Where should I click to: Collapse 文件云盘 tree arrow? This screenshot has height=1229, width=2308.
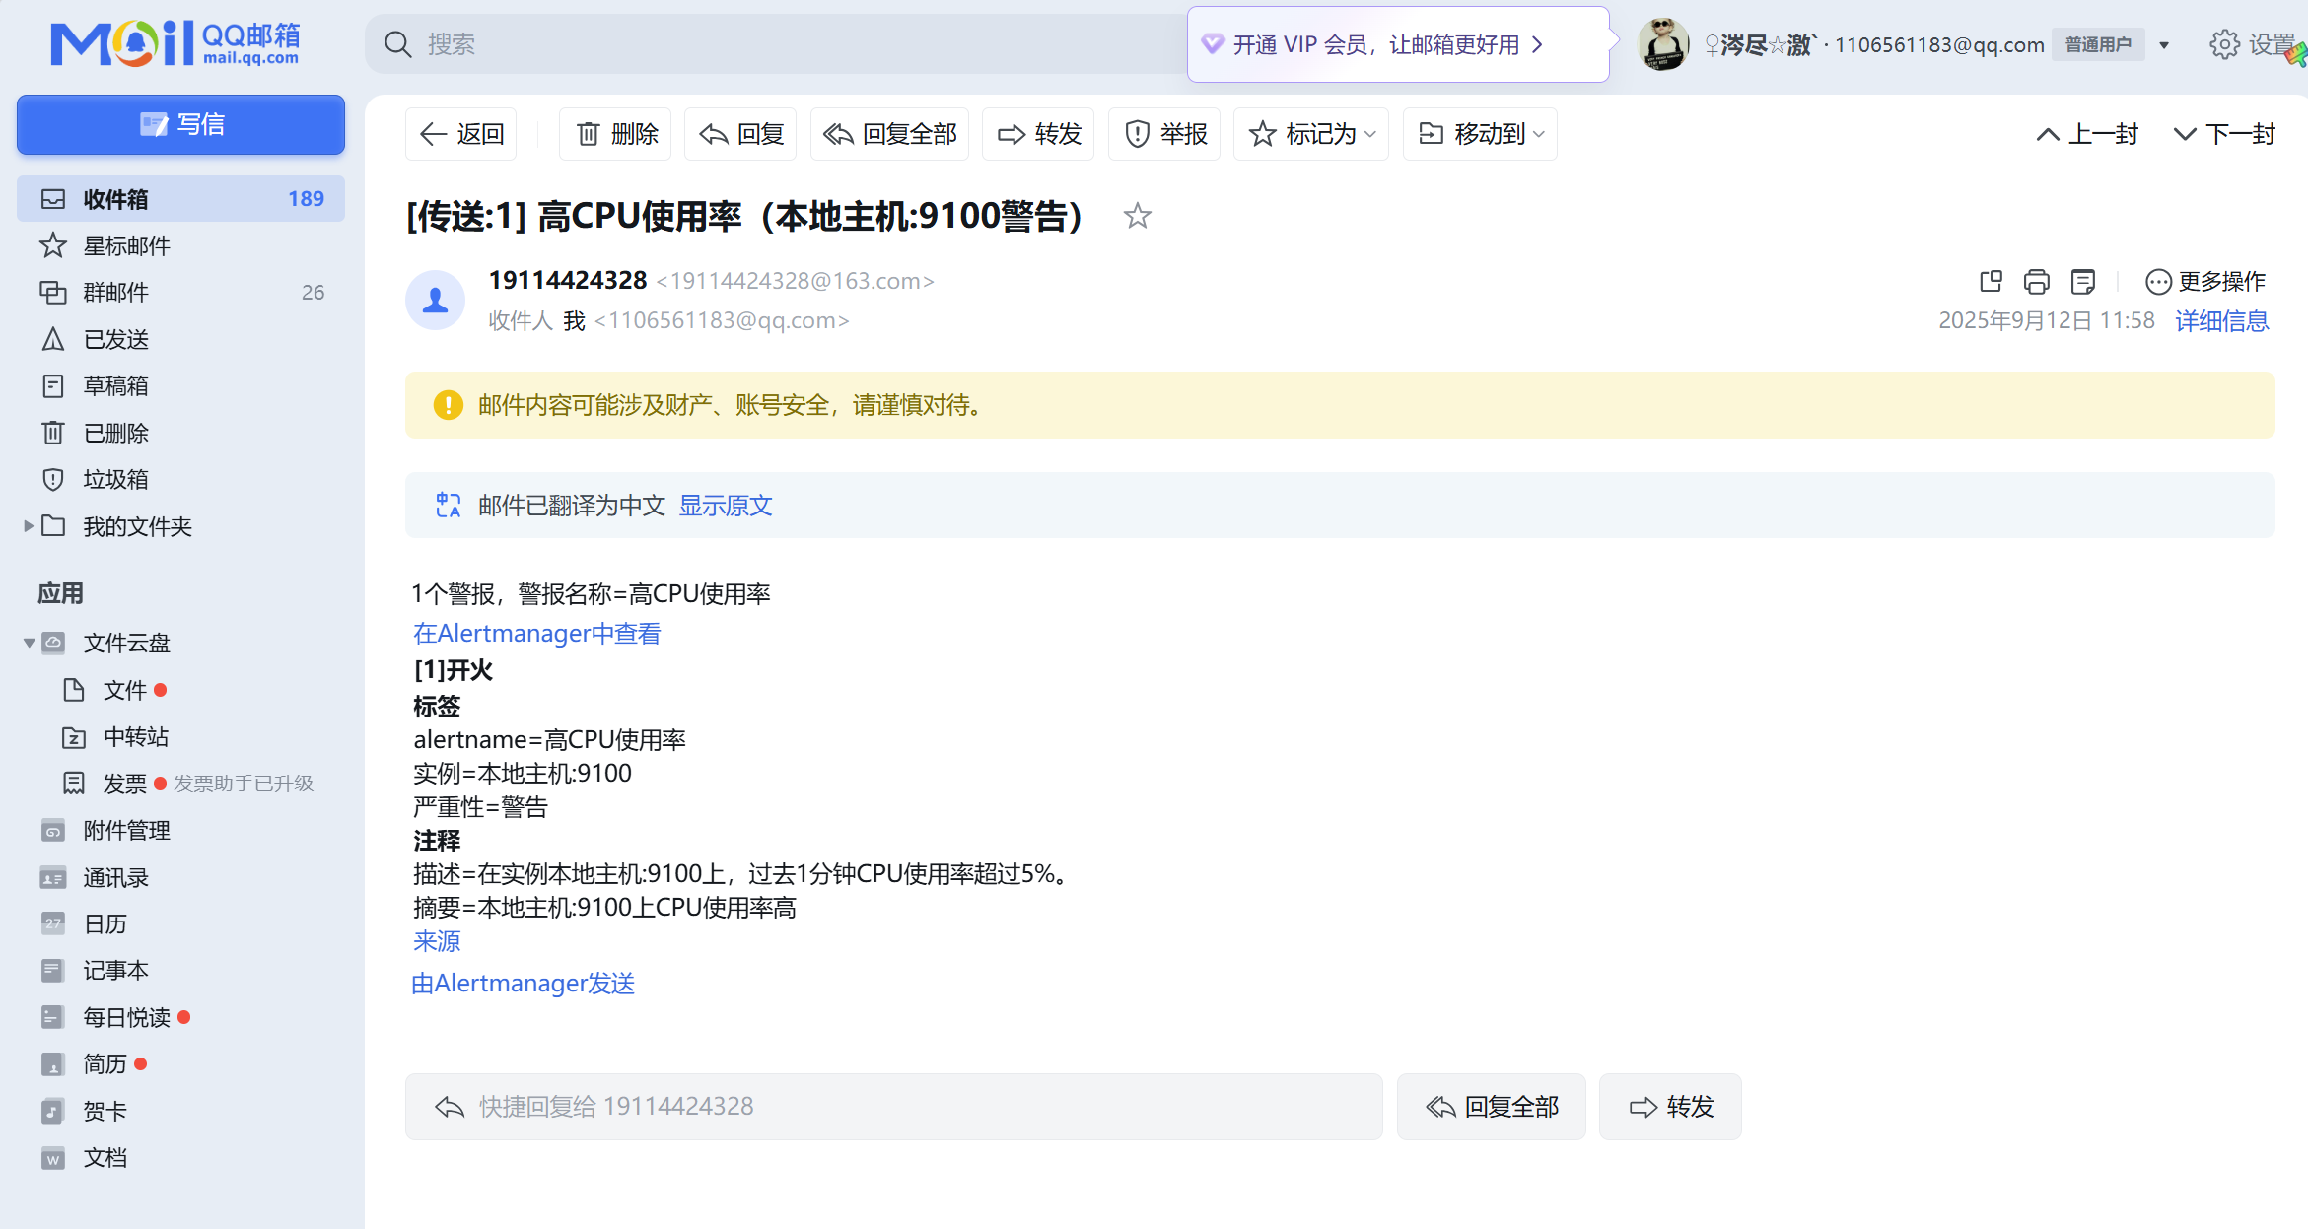(29, 643)
